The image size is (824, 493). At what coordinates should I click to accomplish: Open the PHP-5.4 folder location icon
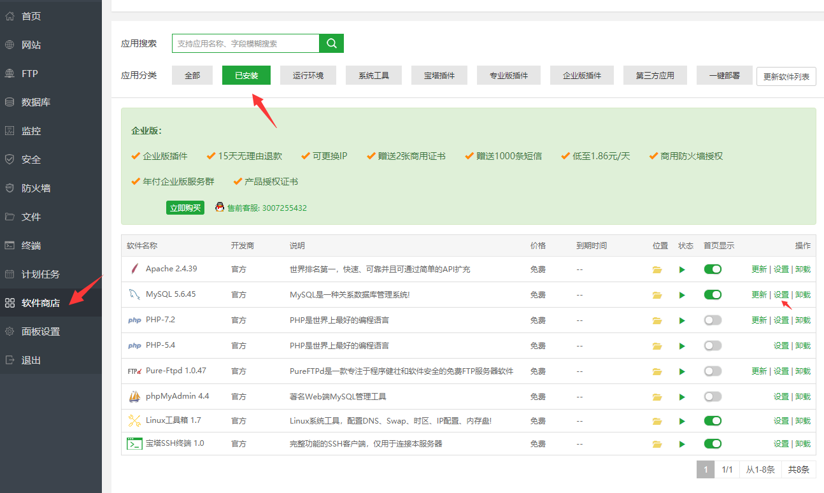[x=657, y=346]
